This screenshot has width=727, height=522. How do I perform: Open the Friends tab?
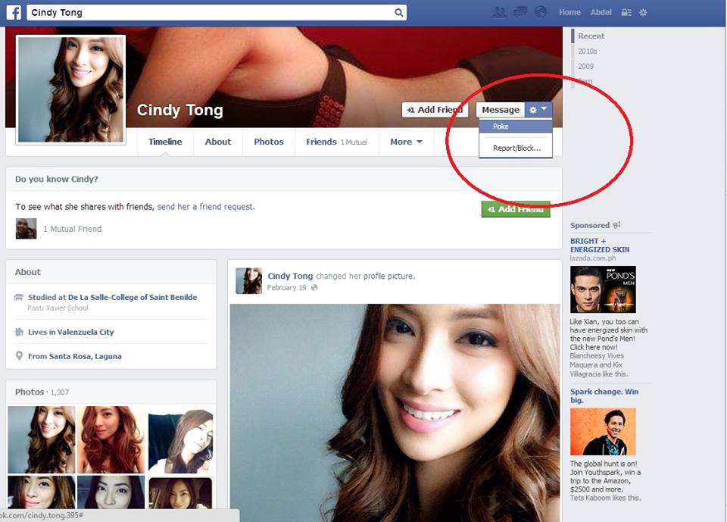click(336, 142)
